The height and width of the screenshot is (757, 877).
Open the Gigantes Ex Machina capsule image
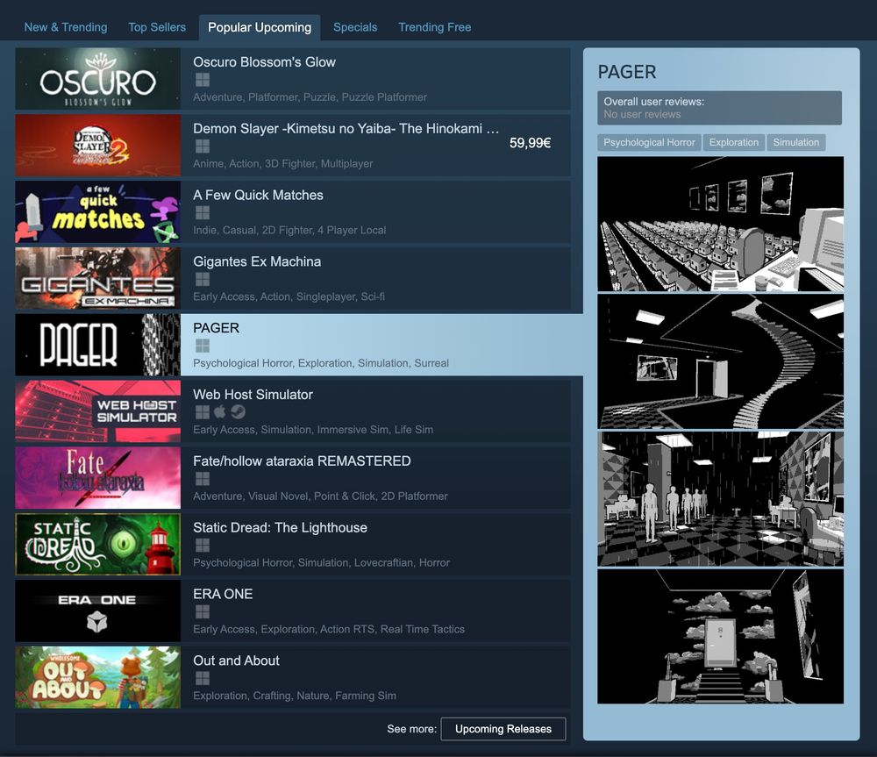98,278
